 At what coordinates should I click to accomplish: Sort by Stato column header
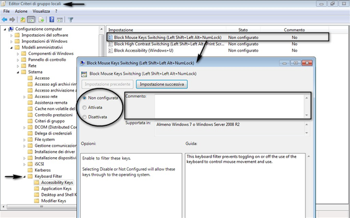[243, 30]
